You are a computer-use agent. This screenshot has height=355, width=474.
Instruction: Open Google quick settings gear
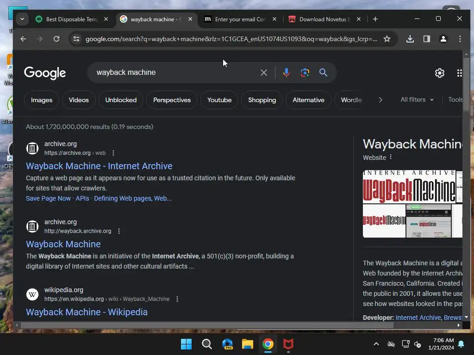(x=440, y=73)
